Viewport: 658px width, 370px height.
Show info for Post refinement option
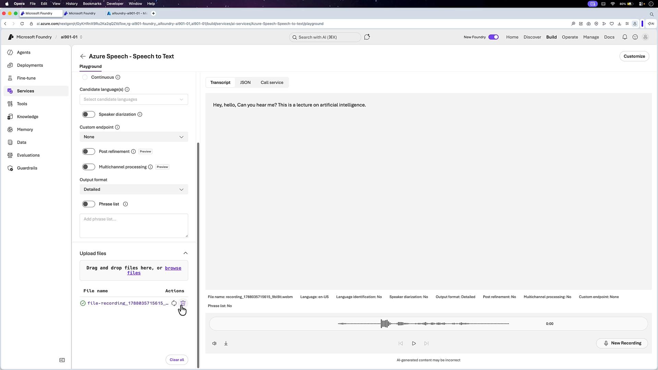133,151
